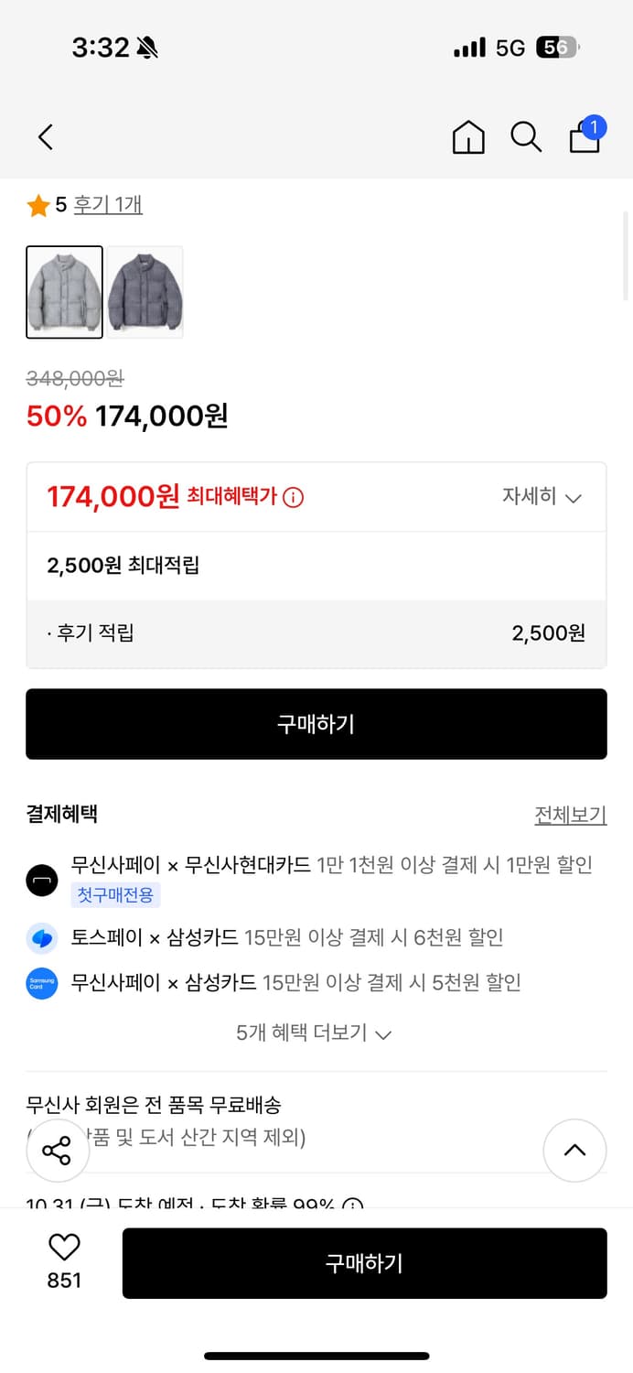The image size is (633, 1373).
Task: Select the darker gray jacket thumbnail
Action: pyautogui.click(x=145, y=292)
